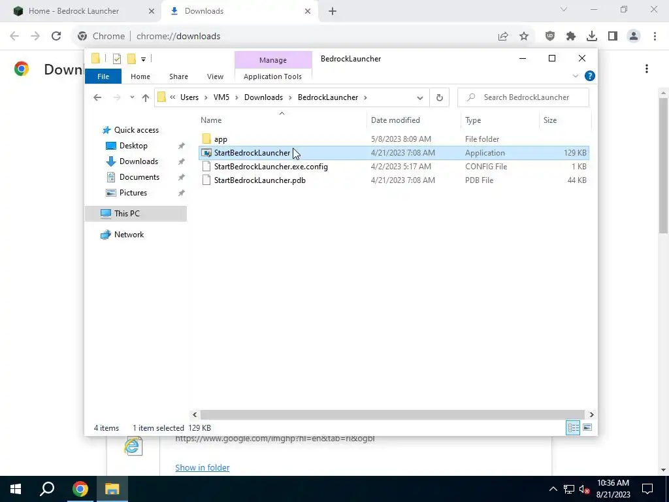The width and height of the screenshot is (669, 502).
Task: Open the Windows Start menu
Action: tap(16, 489)
